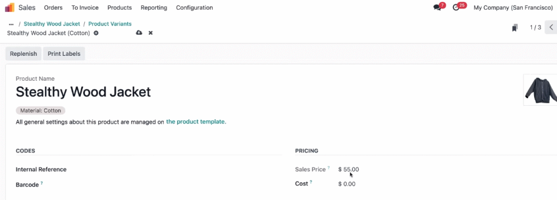
Task: Open the Reporting menu
Action: pyautogui.click(x=154, y=8)
